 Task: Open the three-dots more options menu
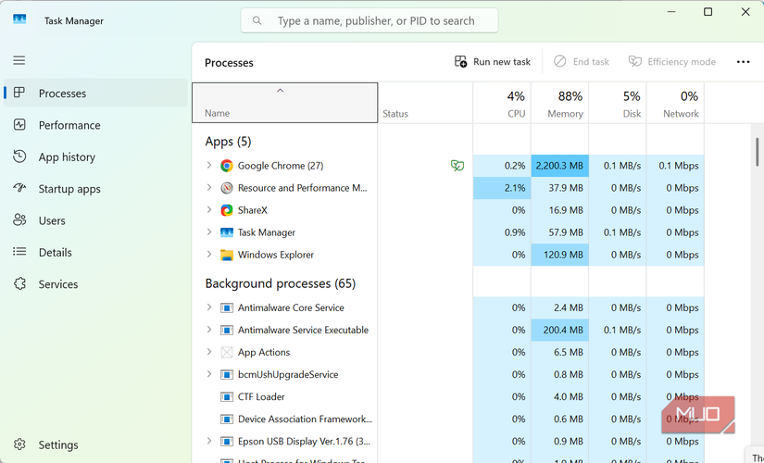pyautogui.click(x=743, y=62)
